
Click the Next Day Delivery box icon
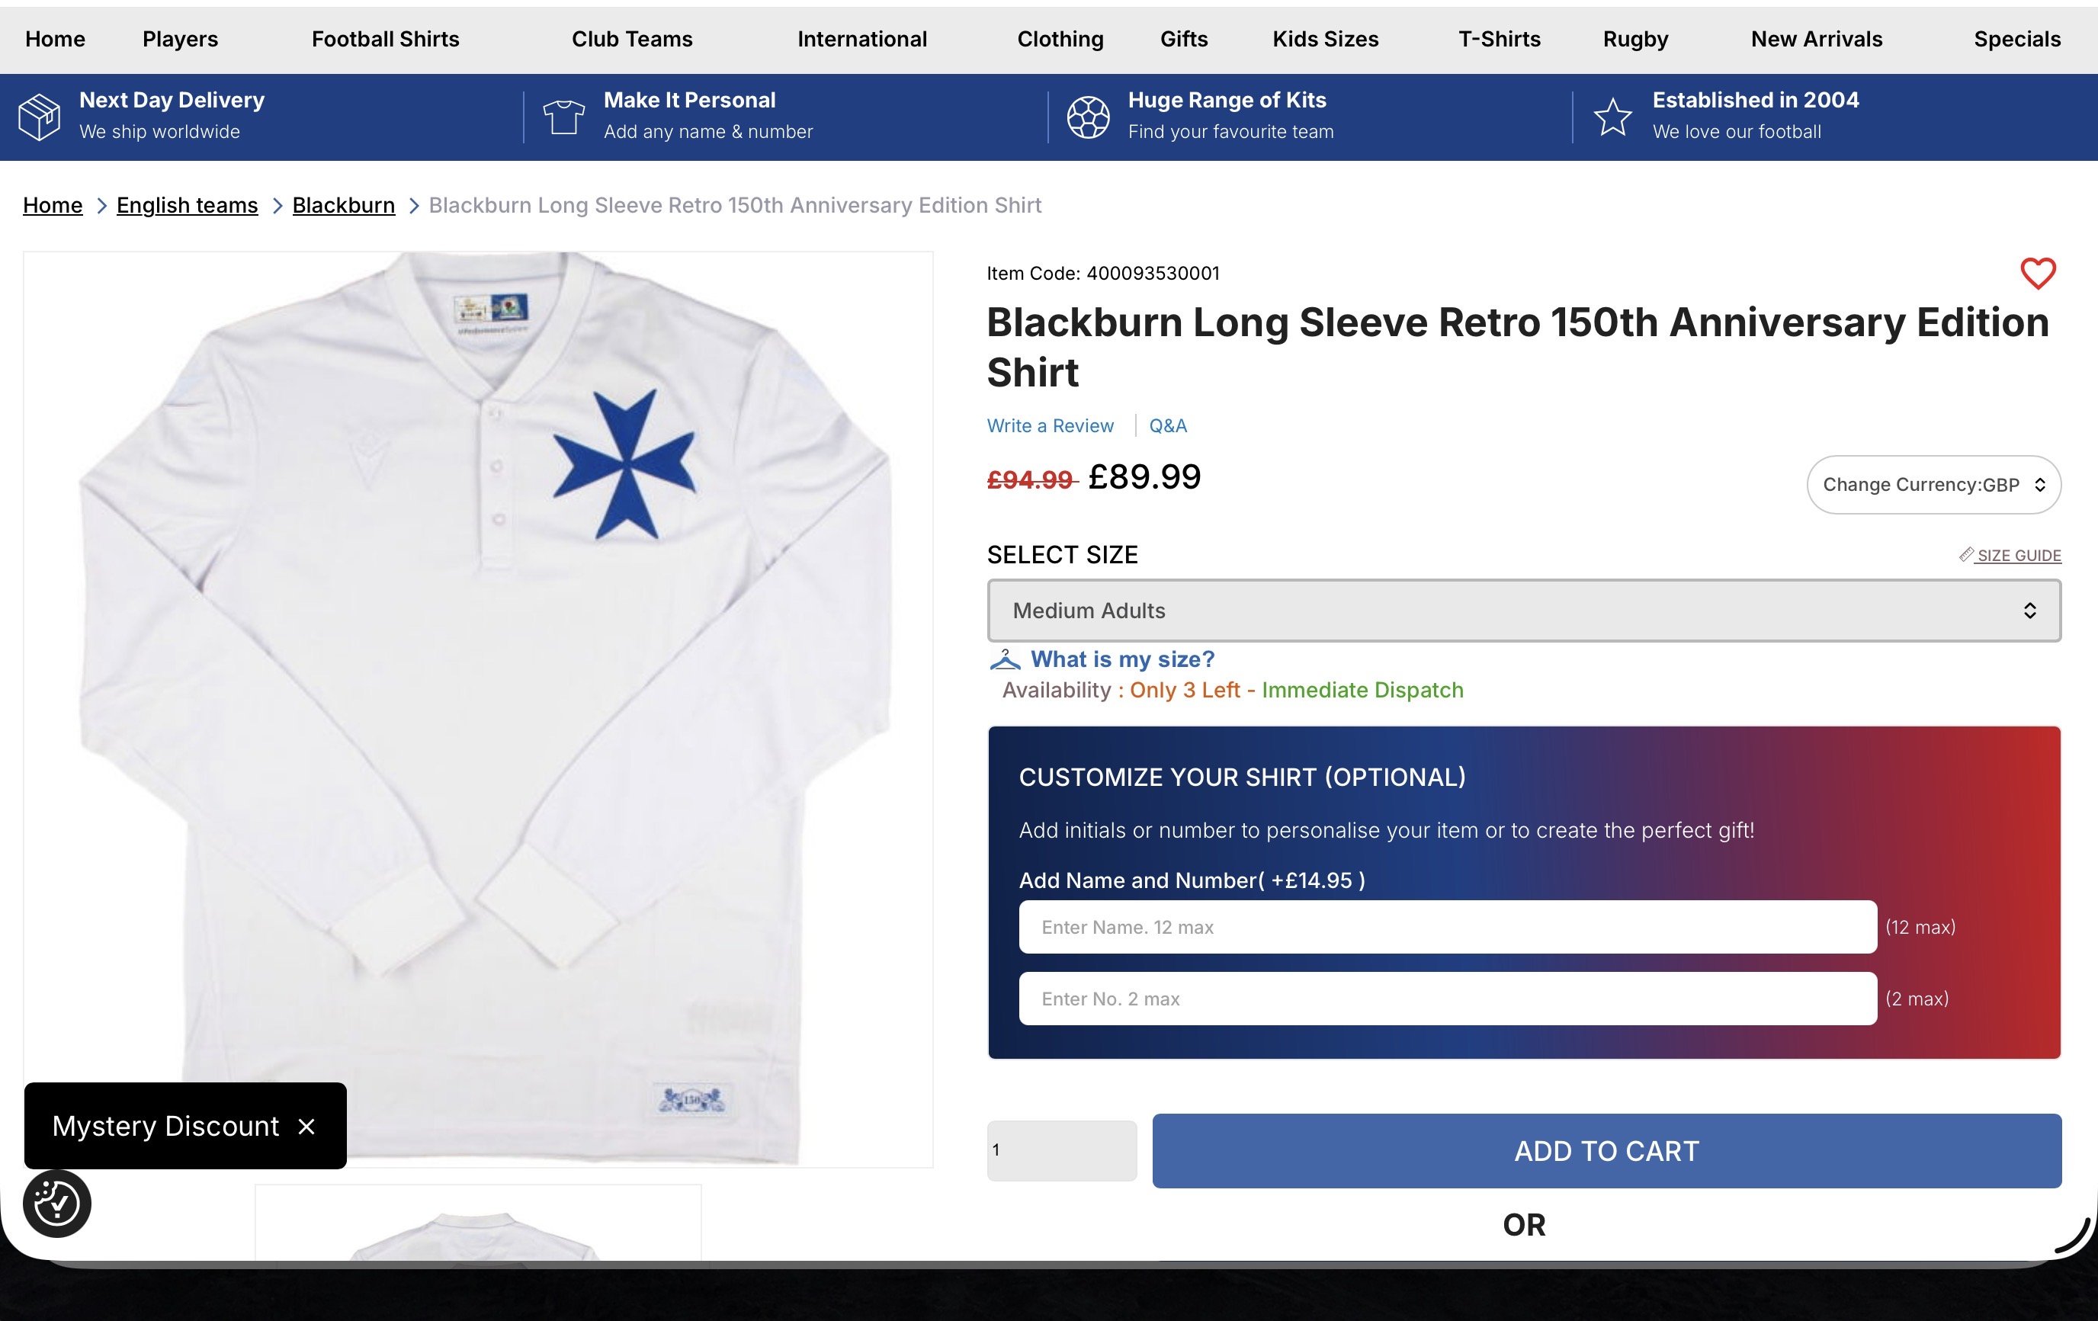(x=39, y=116)
